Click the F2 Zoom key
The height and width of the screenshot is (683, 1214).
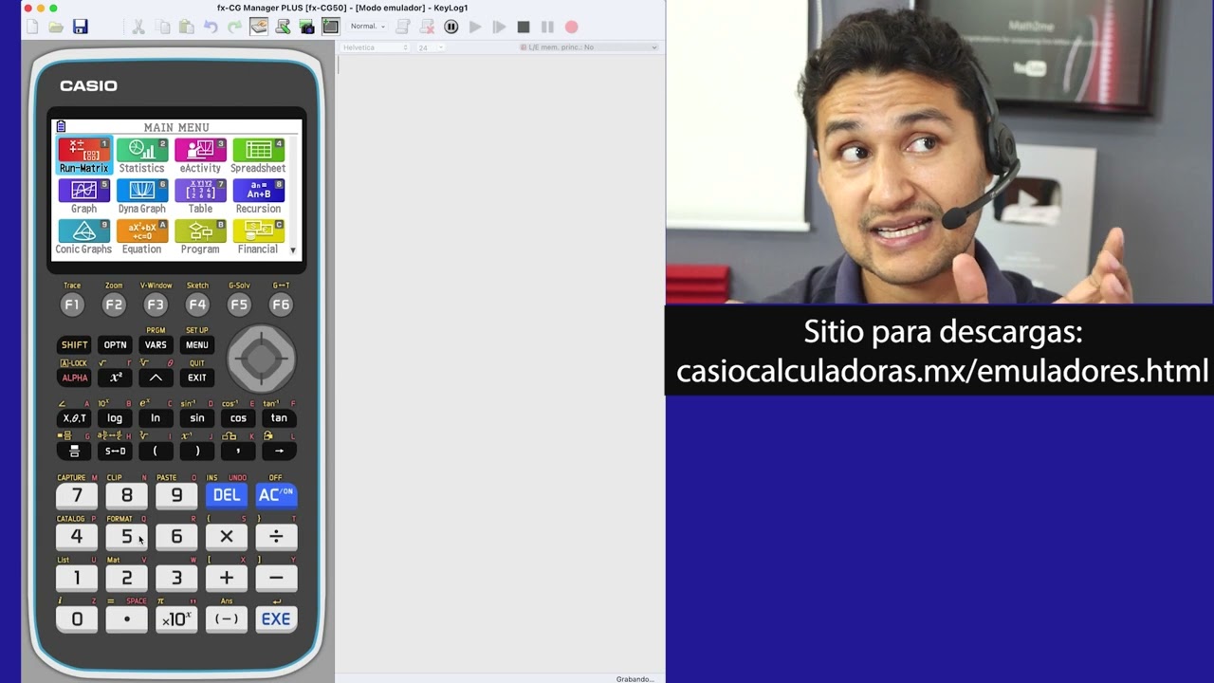[114, 305]
